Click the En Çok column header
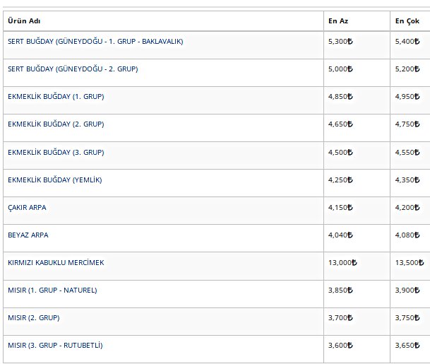This screenshot has height=364, width=430. (407, 20)
